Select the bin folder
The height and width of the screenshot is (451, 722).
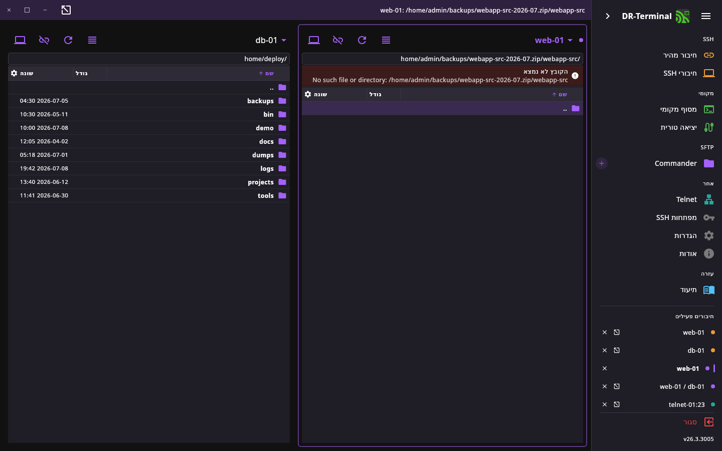pos(149,114)
